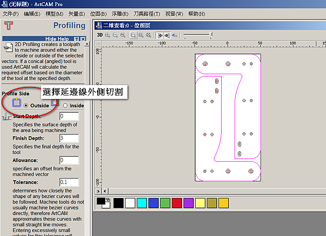Click the Hide Help link

coord(57,39)
